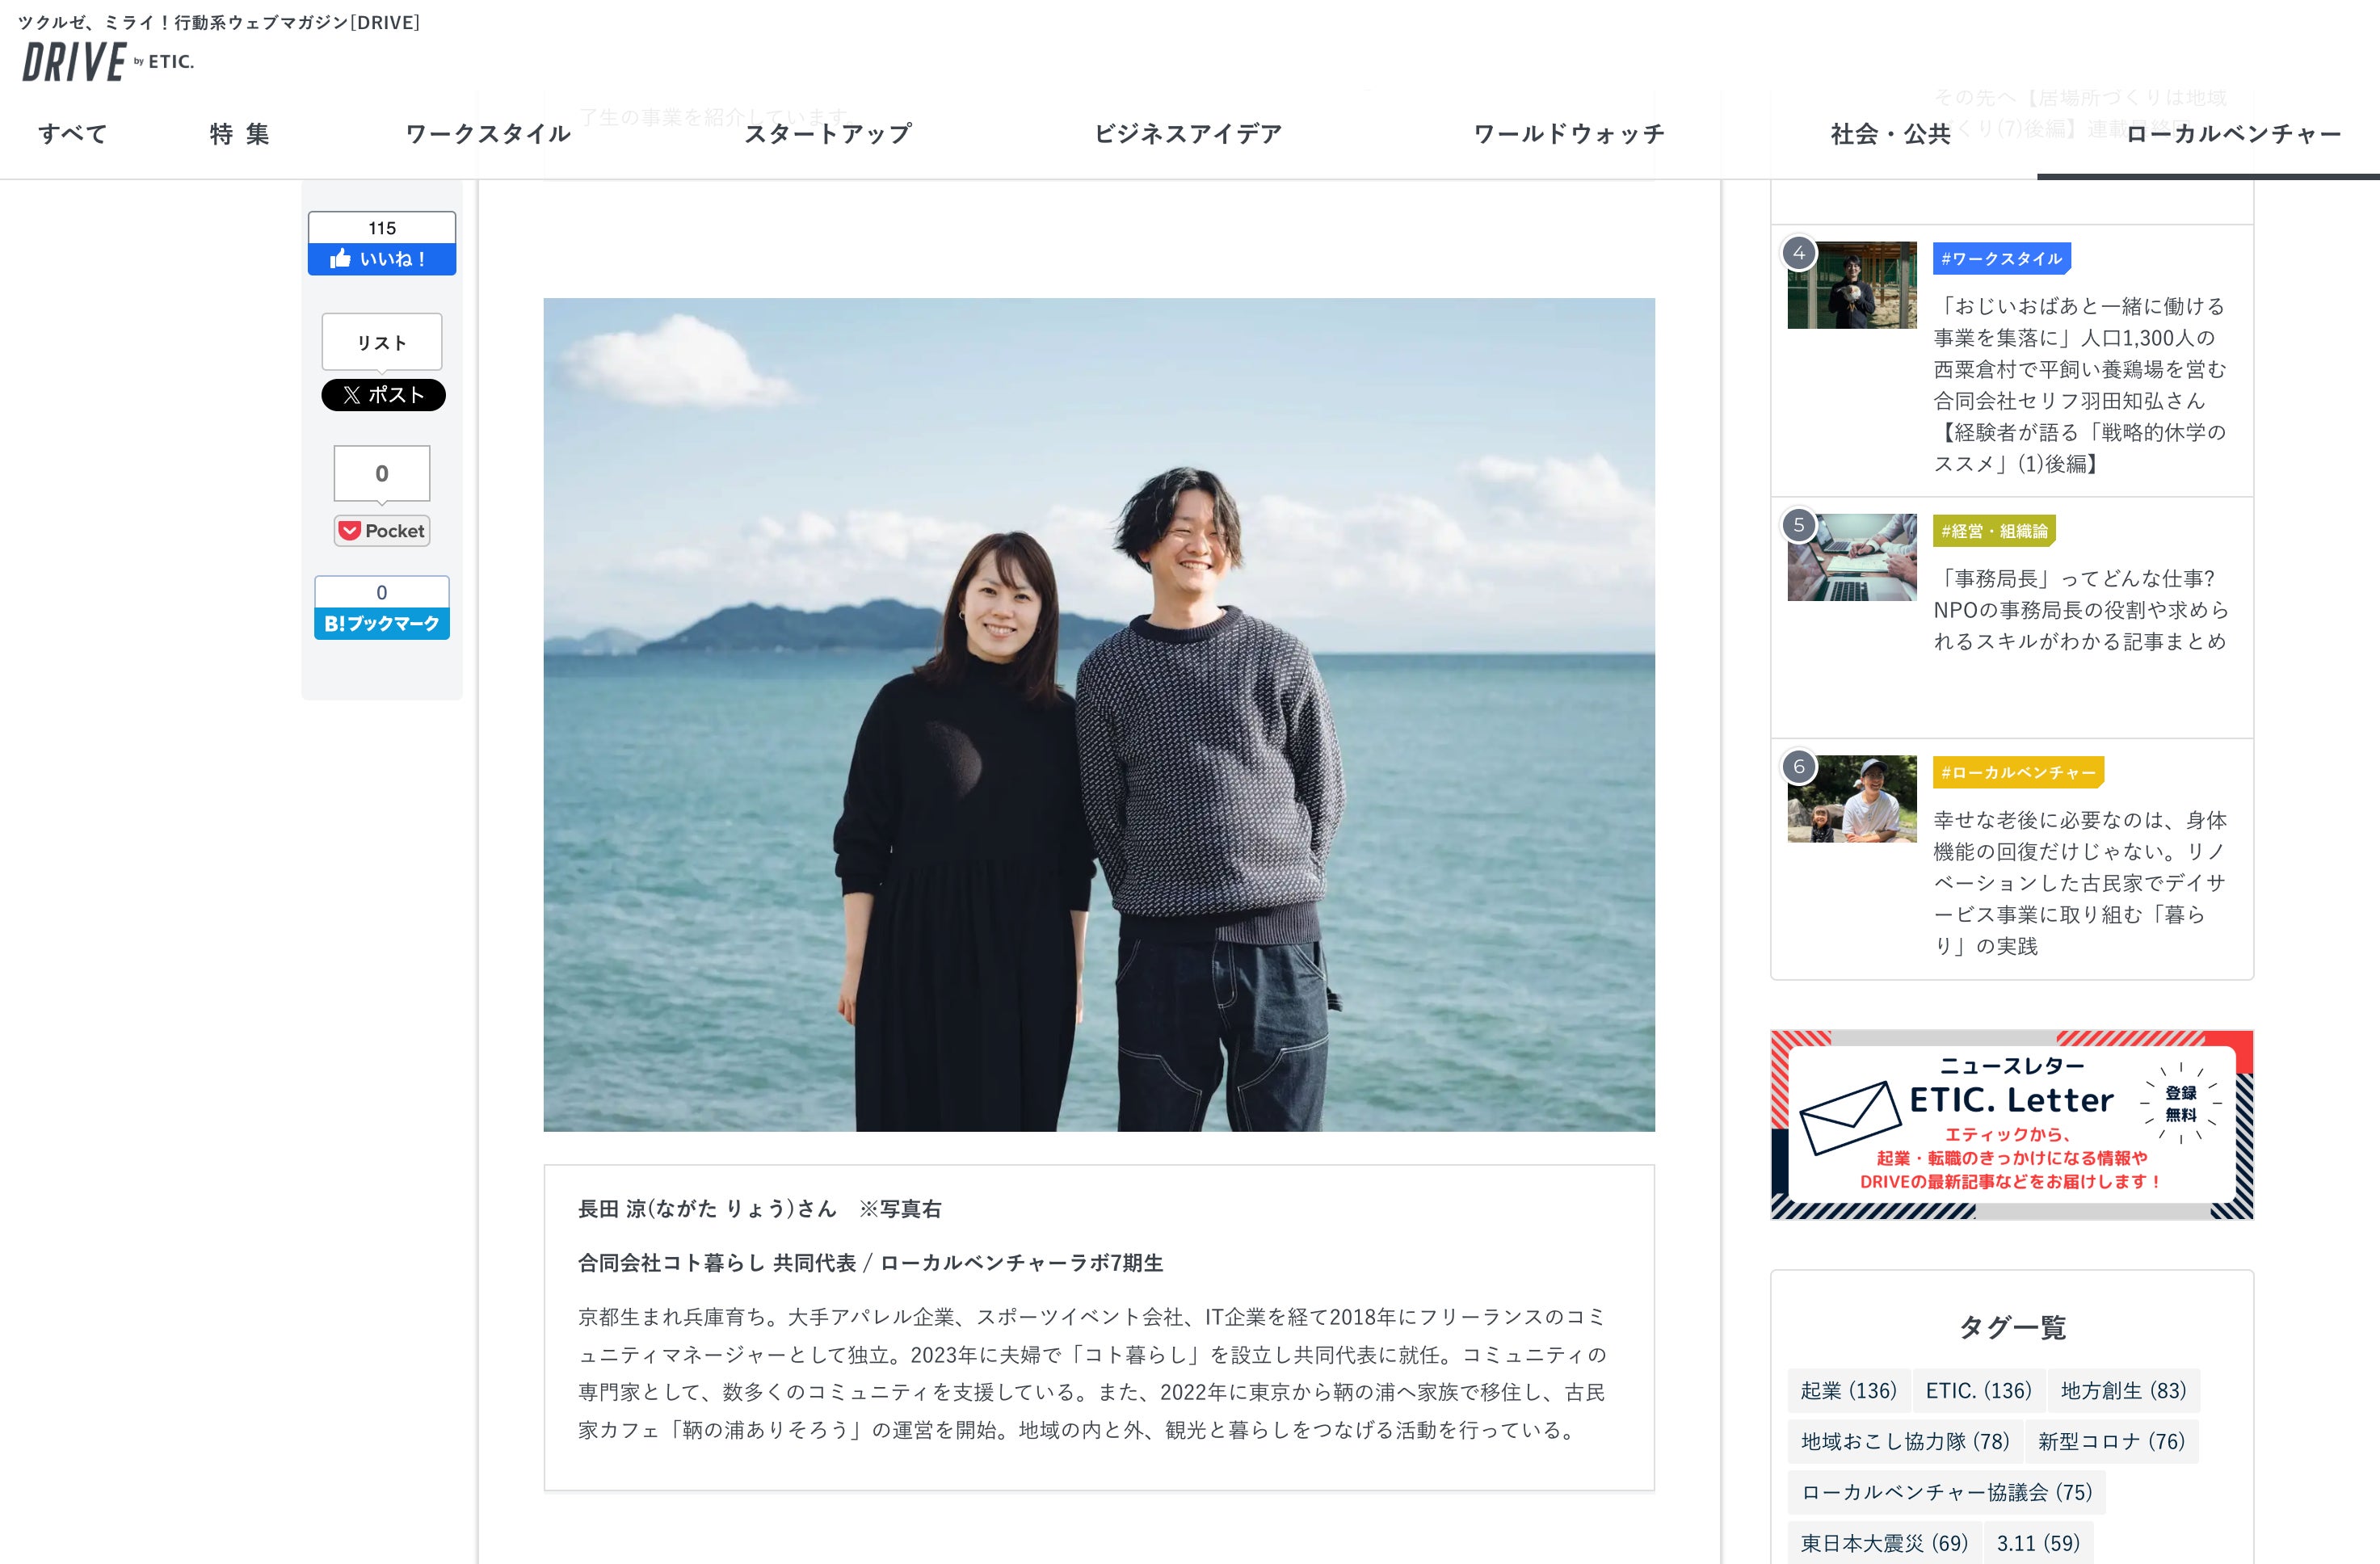2380x1564 pixels.
Task: Select the #ローカルベンチャー yellow tag badge
Action: [x=2018, y=773]
